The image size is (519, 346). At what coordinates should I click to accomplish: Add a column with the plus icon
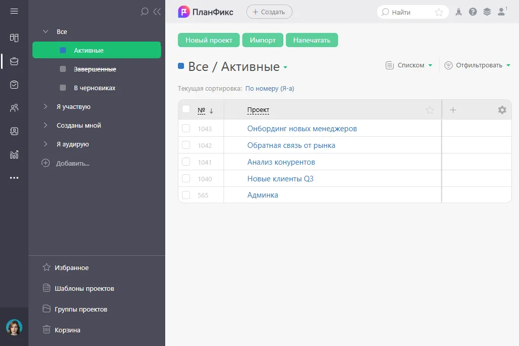tap(453, 110)
